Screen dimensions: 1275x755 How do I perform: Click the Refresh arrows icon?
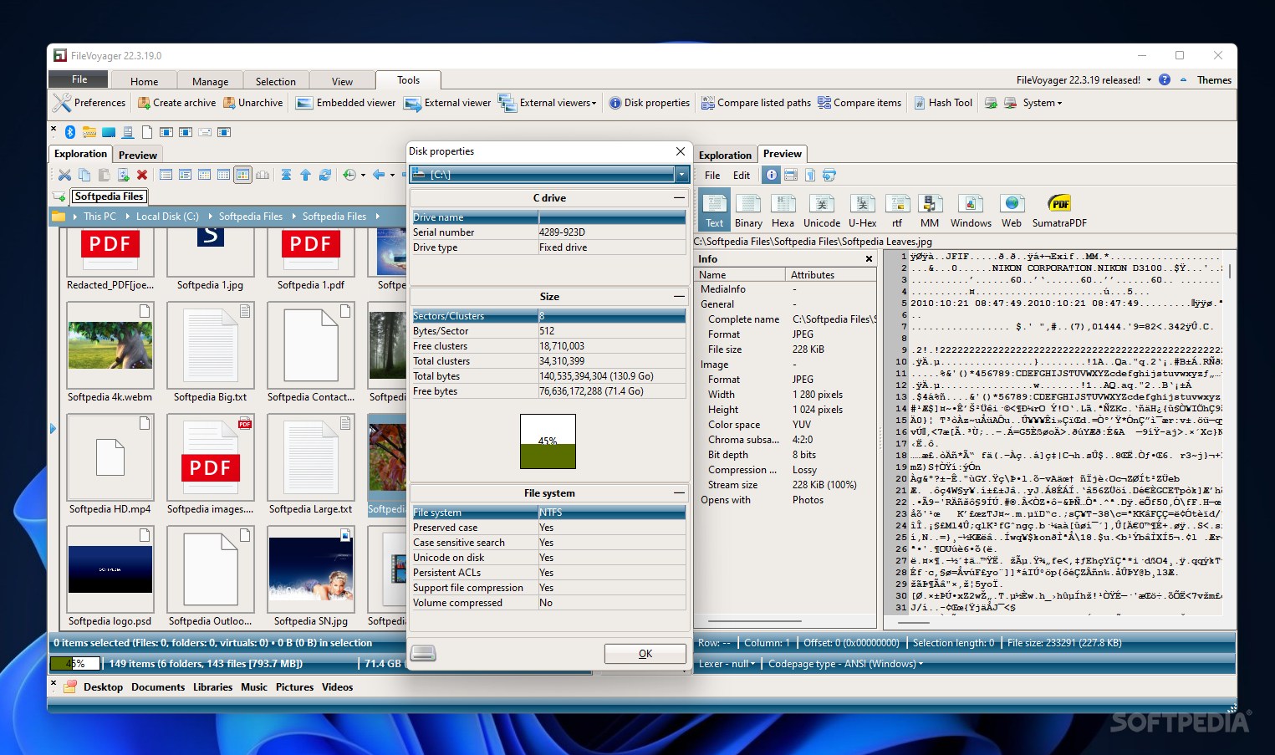325,175
